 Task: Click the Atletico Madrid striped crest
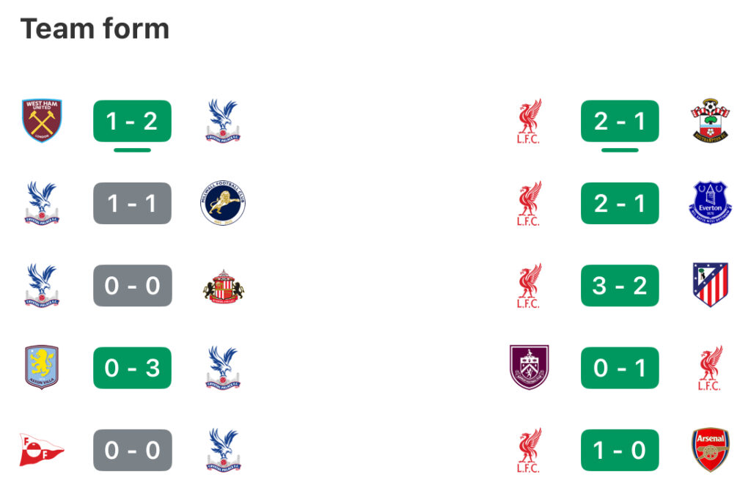click(x=710, y=285)
